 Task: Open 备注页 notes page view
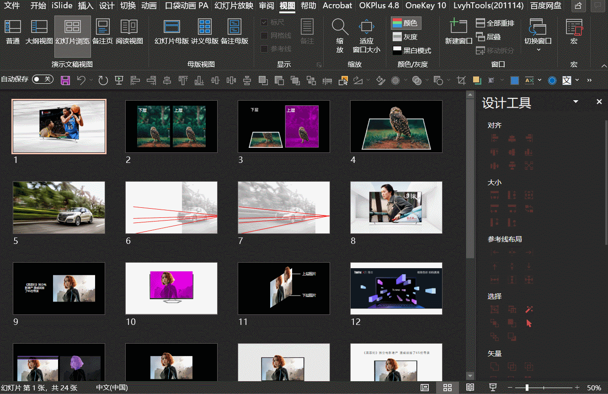tap(103, 32)
